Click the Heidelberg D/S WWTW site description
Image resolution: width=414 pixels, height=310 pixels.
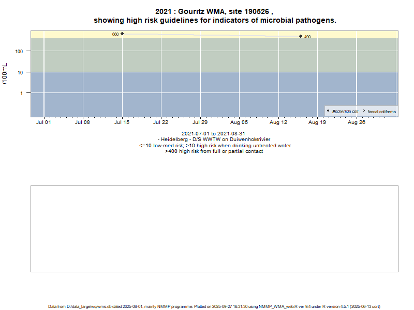(x=214, y=139)
